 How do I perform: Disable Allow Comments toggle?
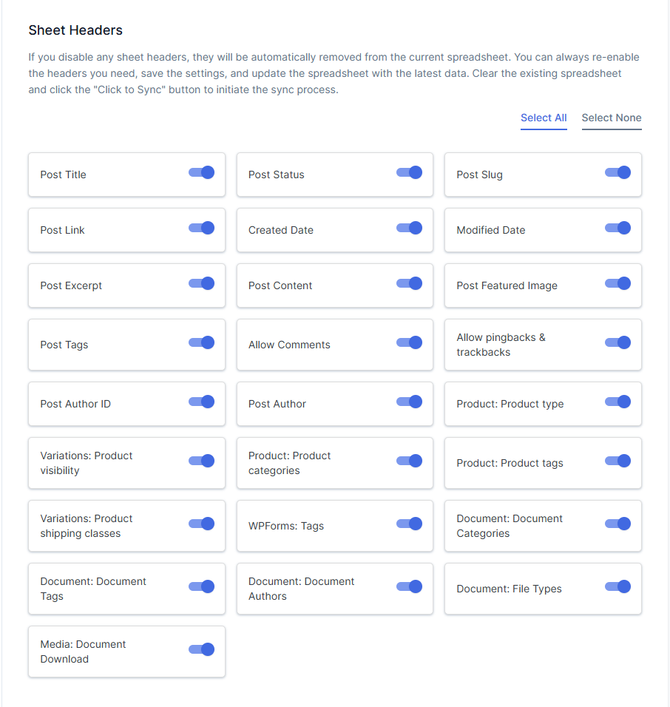pyautogui.click(x=410, y=342)
